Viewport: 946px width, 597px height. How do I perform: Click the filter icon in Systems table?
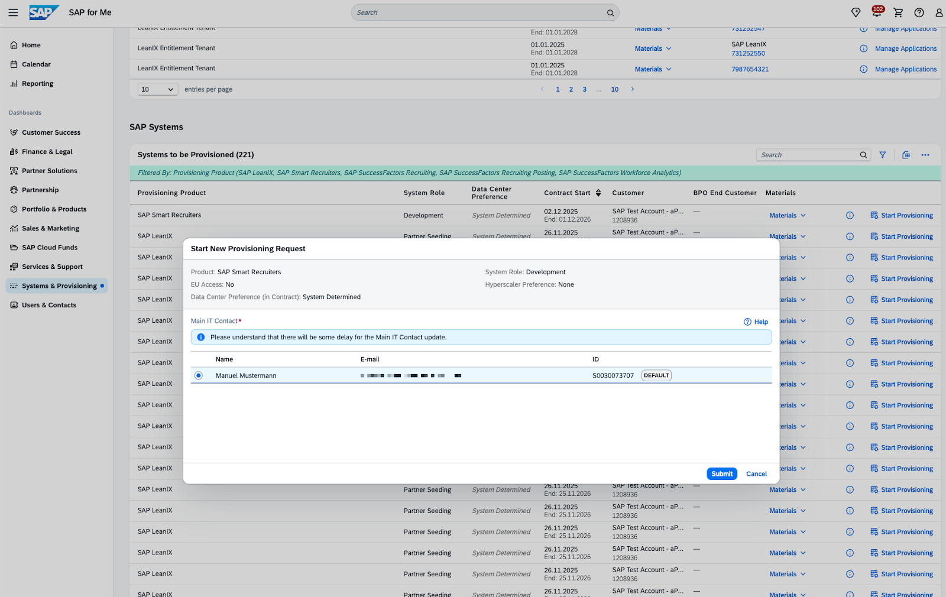(883, 155)
